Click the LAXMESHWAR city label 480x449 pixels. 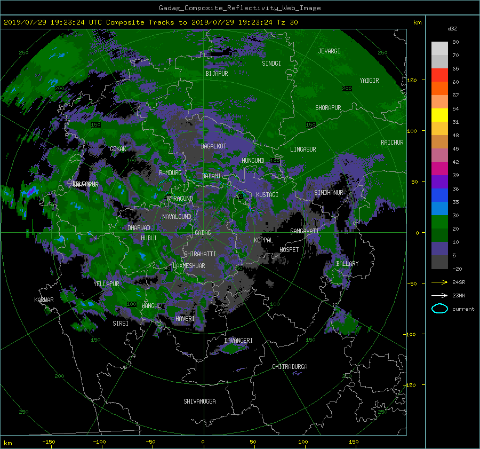point(189,266)
